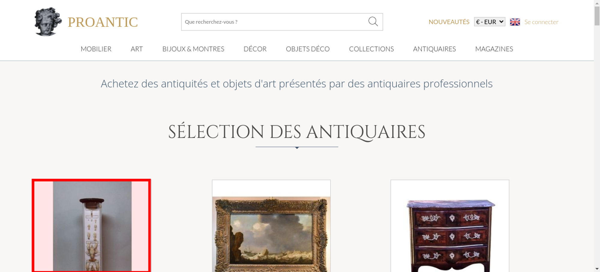Open the COLLECTIONS menu

click(371, 49)
